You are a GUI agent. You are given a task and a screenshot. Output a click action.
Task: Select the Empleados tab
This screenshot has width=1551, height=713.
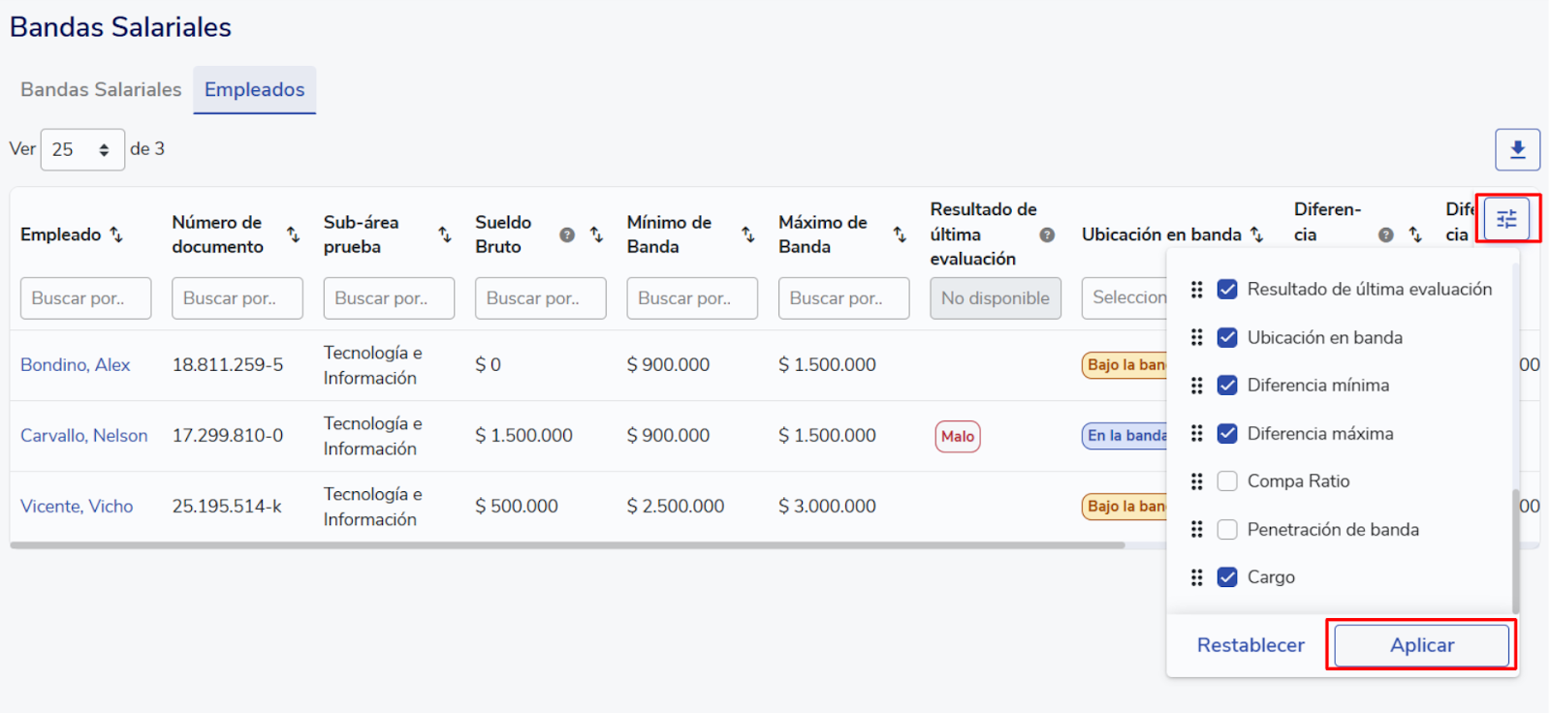tap(254, 90)
